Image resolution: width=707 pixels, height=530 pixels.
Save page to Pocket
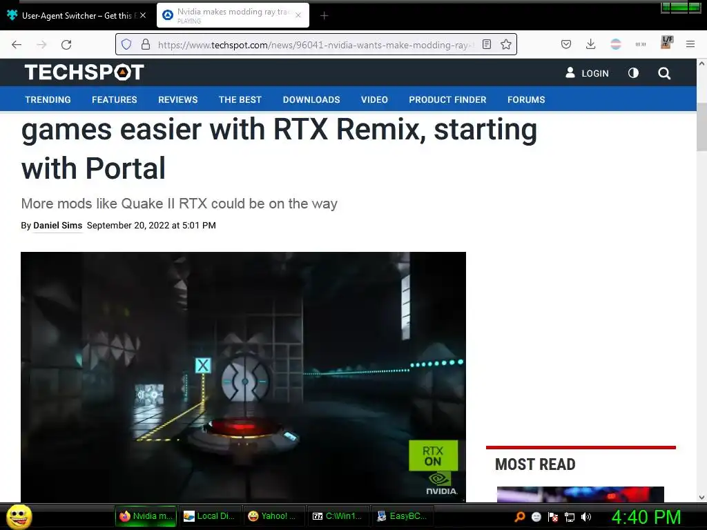566,44
